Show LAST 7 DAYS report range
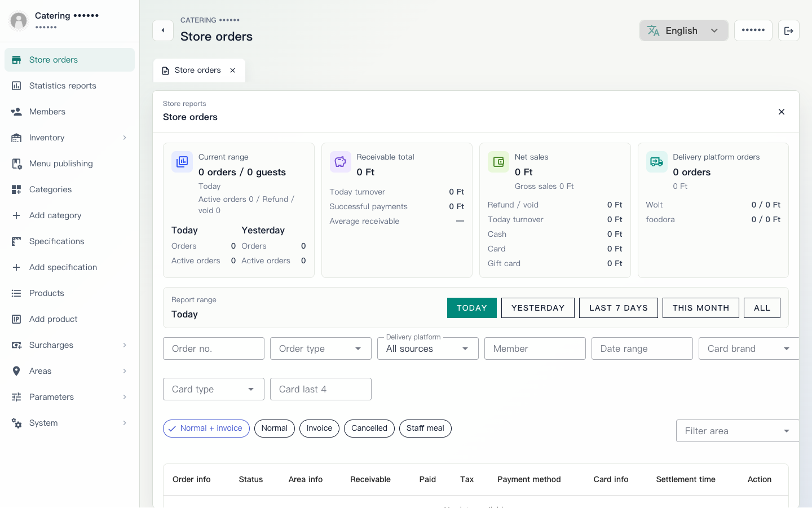Screen dimensions: 812x521 click(x=619, y=308)
